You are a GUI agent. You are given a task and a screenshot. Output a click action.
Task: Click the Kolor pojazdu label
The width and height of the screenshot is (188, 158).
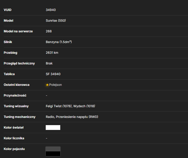coord(14,149)
